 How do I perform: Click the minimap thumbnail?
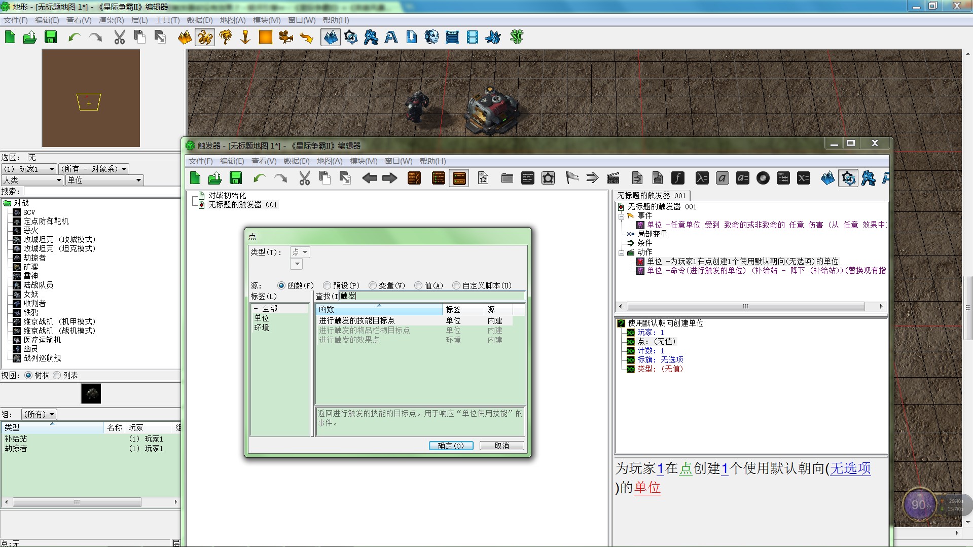click(x=91, y=98)
